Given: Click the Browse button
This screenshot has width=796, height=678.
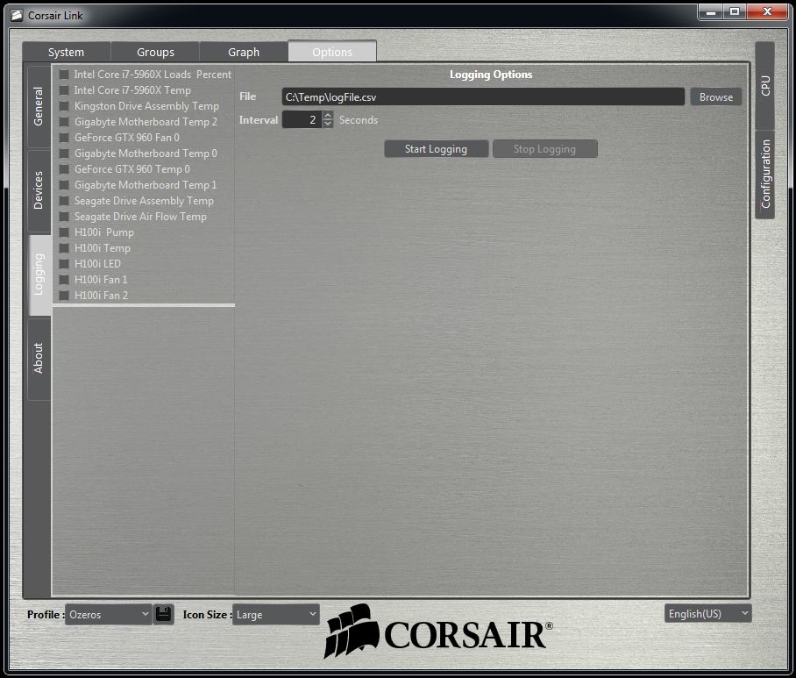Looking at the screenshot, I should click(716, 97).
